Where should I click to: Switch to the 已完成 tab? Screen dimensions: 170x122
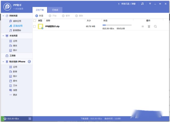point(55,10)
